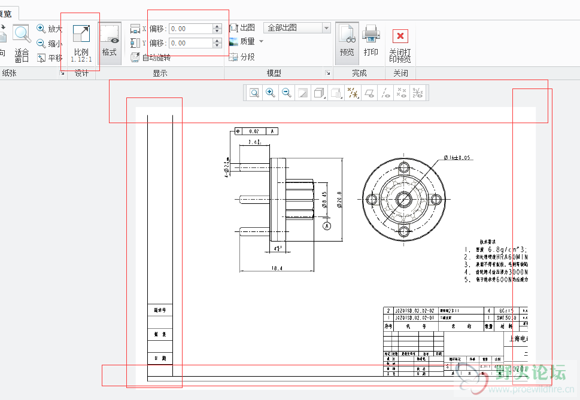Screen dimensions: 580x400
Task: Click the 缩小 zoom out tool
Action: click(x=49, y=43)
